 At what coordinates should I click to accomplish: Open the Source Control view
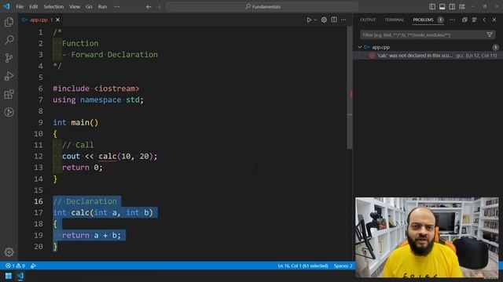pyautogui.click(x=9, y=58)
